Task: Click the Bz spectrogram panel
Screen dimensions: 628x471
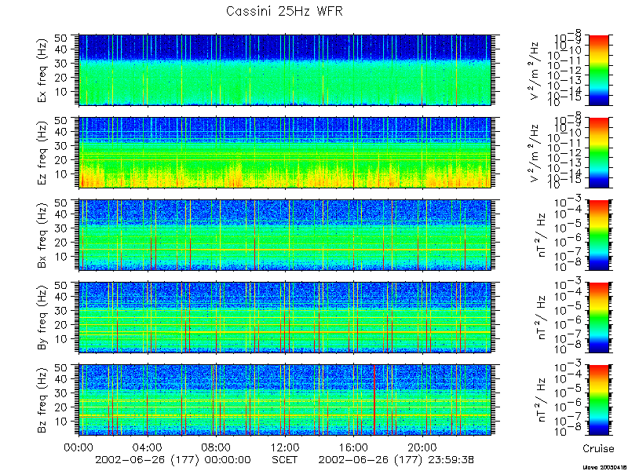Action: [x=285, y=400]
